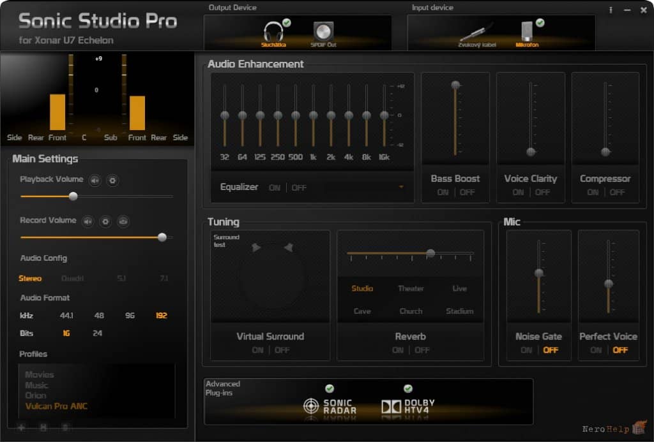Select 96 kHz sample rate
The image size is (654, 442).
[x=130, y=316]
